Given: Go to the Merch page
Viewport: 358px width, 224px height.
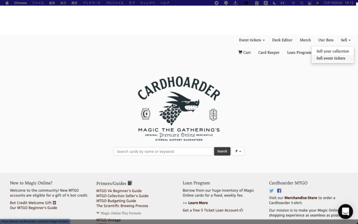Looking at the screenshot, I should pos(305,40).
